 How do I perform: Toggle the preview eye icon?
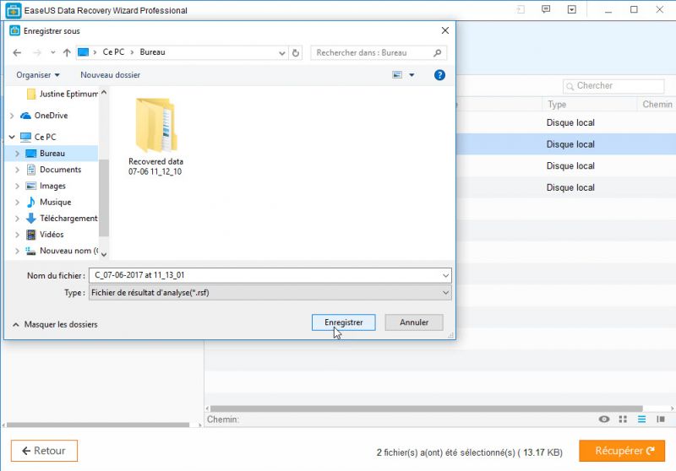604,420
